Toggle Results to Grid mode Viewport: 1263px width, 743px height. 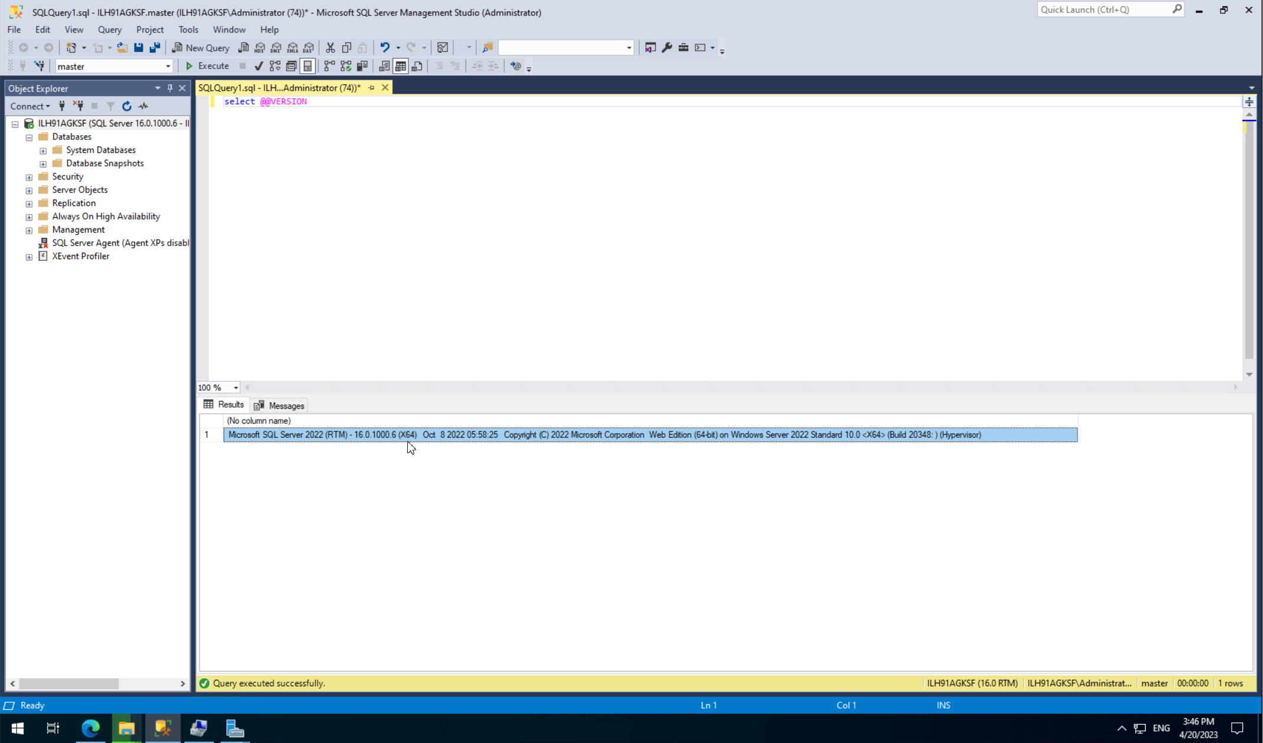(x=401, y=66)
